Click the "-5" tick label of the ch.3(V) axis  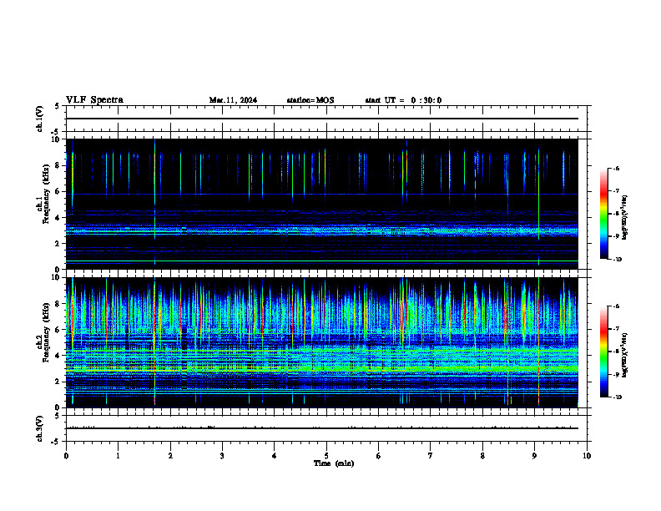click(56, 442)
